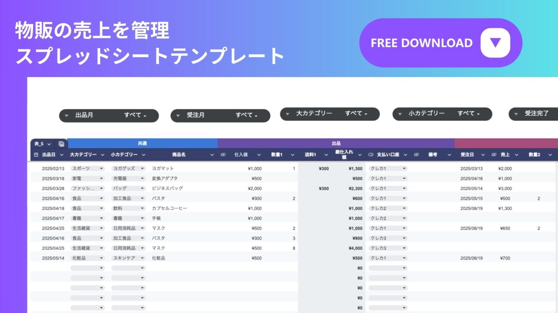
Task: Click the calendar icon in 出品日 header
Action: (36, 154)
